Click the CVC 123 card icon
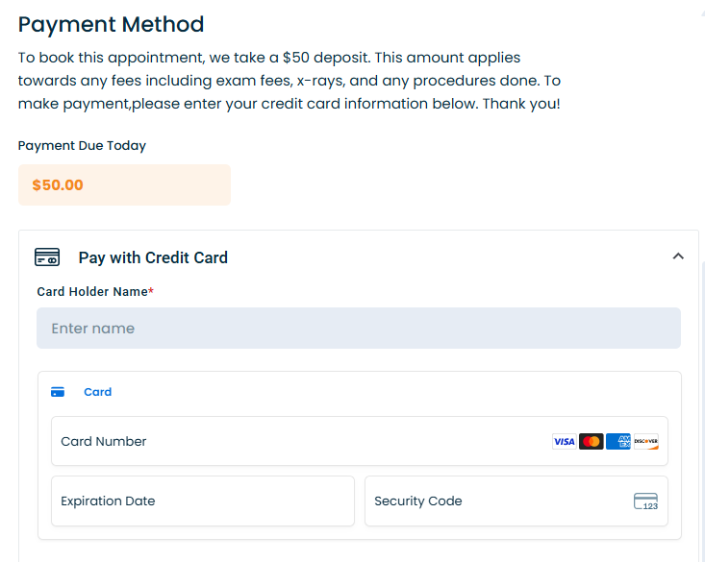 pyautogui.click(x=645, y=501)
